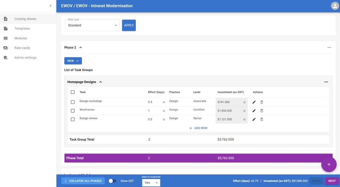Delete the Design review row via trash icon
The image size is (340, 187).
pyautogui.click(x=262, y=119)
